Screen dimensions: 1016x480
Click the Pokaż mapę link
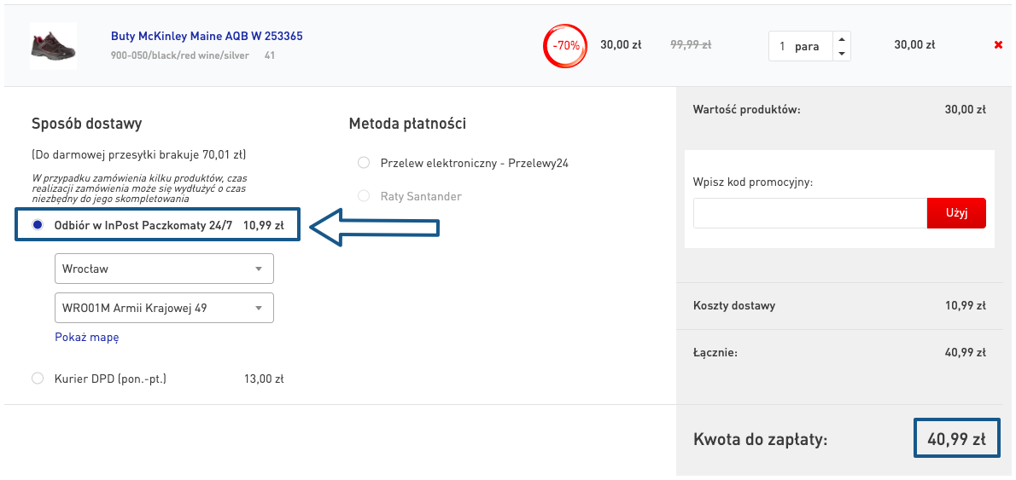tap(87, 337)
